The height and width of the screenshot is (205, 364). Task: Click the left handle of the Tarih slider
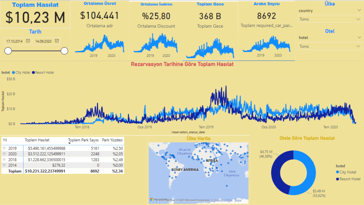tap(8, 51)
